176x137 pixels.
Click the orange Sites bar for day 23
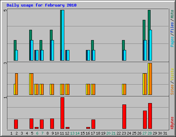coord(125,89)
